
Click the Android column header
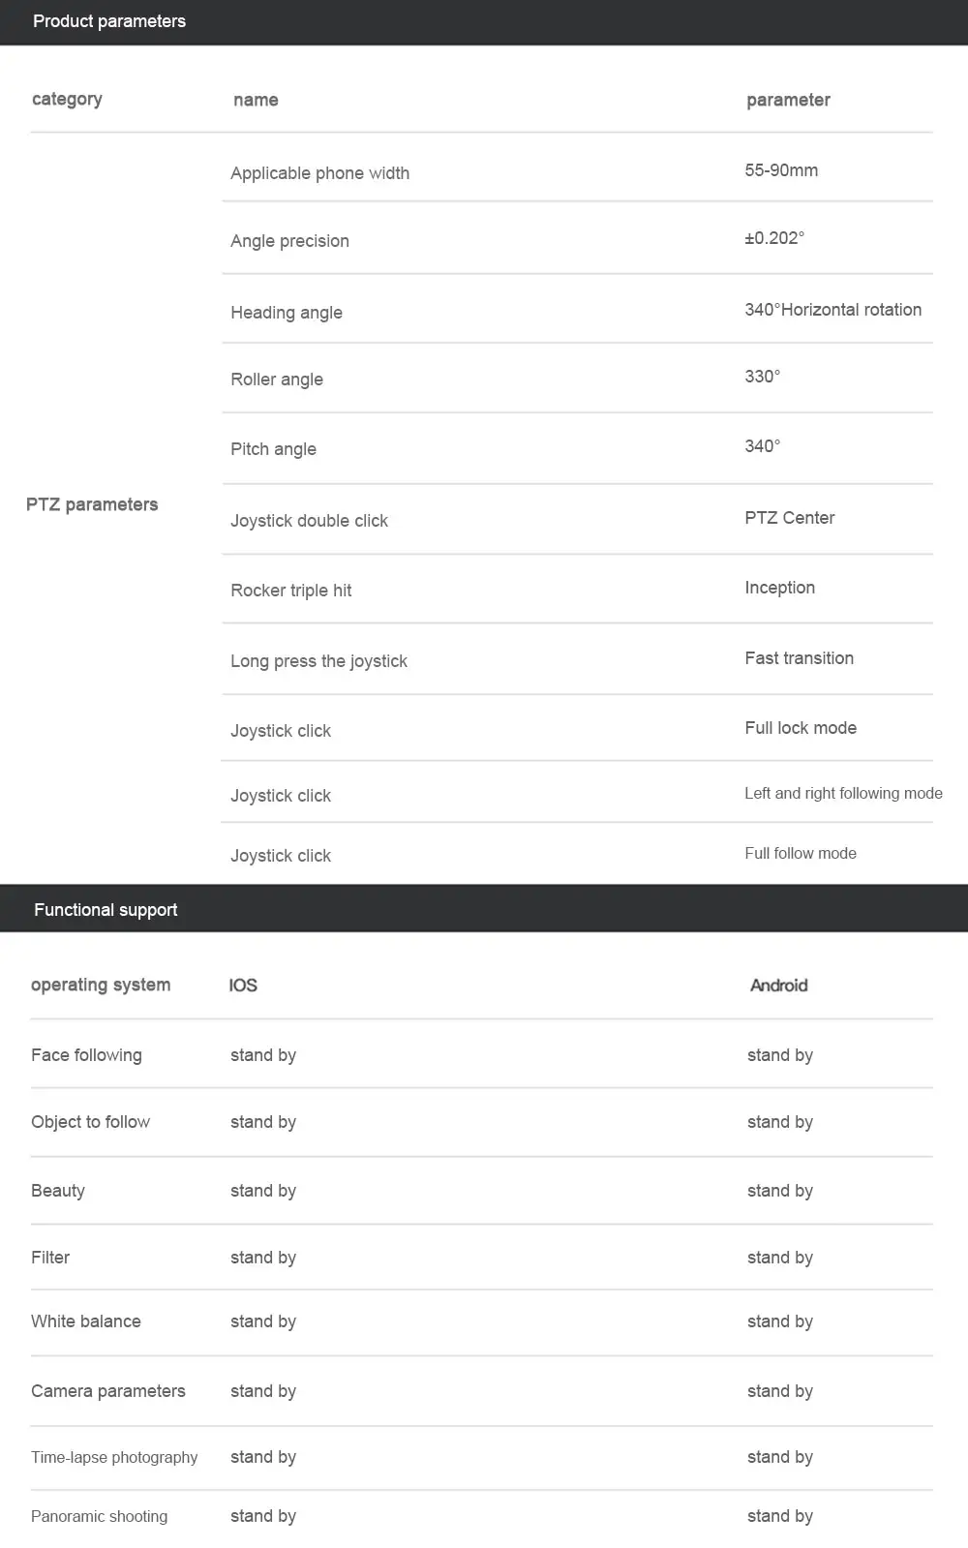(778, 986)
